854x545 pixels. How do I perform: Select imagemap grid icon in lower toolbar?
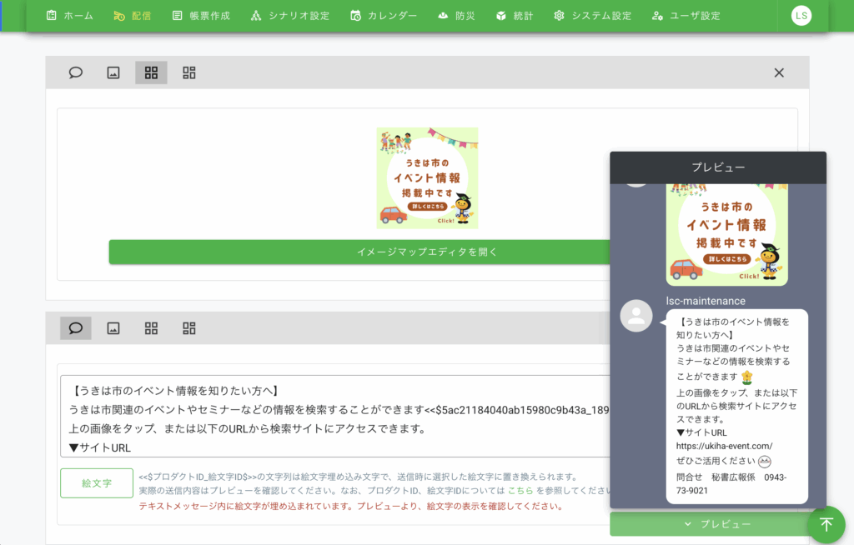[151, 327]
